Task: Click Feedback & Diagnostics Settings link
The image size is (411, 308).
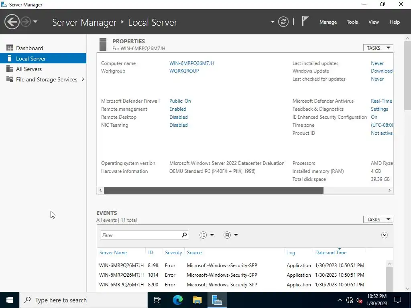Action: 379,109
